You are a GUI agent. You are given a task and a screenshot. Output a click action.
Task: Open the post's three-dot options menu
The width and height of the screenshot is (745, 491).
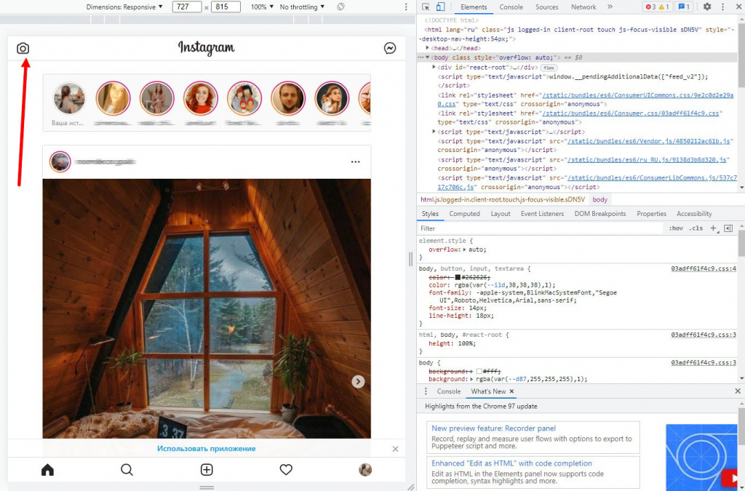[355, 162]
